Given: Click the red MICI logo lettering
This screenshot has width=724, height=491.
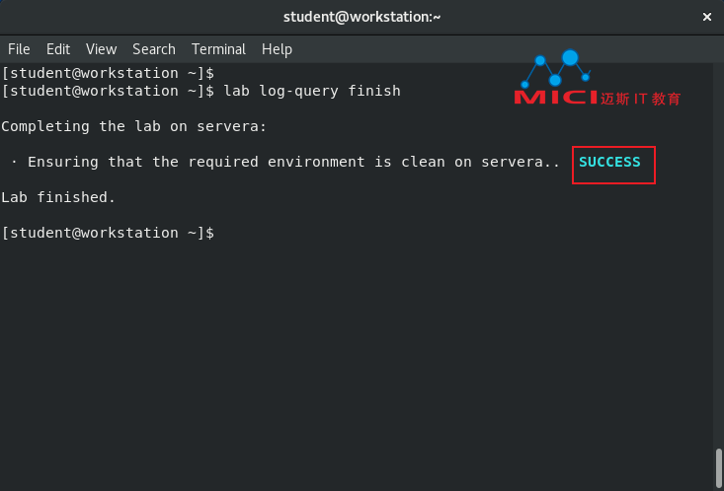Looking at the screenshot, I should coord(556,98).
